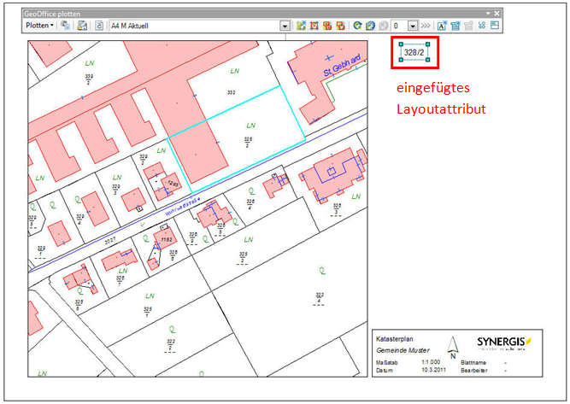Click the green map-with-star icon
Screen dimensions: 570x404
point(302,26)
